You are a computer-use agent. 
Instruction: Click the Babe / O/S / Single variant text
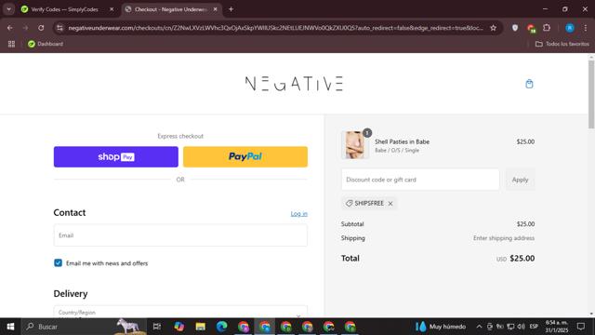[397, 151]
